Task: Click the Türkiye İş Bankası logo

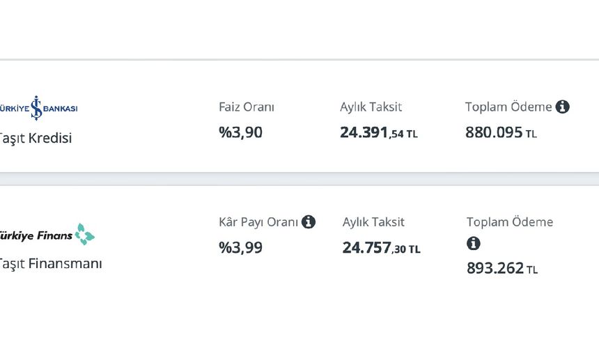Action: click(x=39, y=109)
